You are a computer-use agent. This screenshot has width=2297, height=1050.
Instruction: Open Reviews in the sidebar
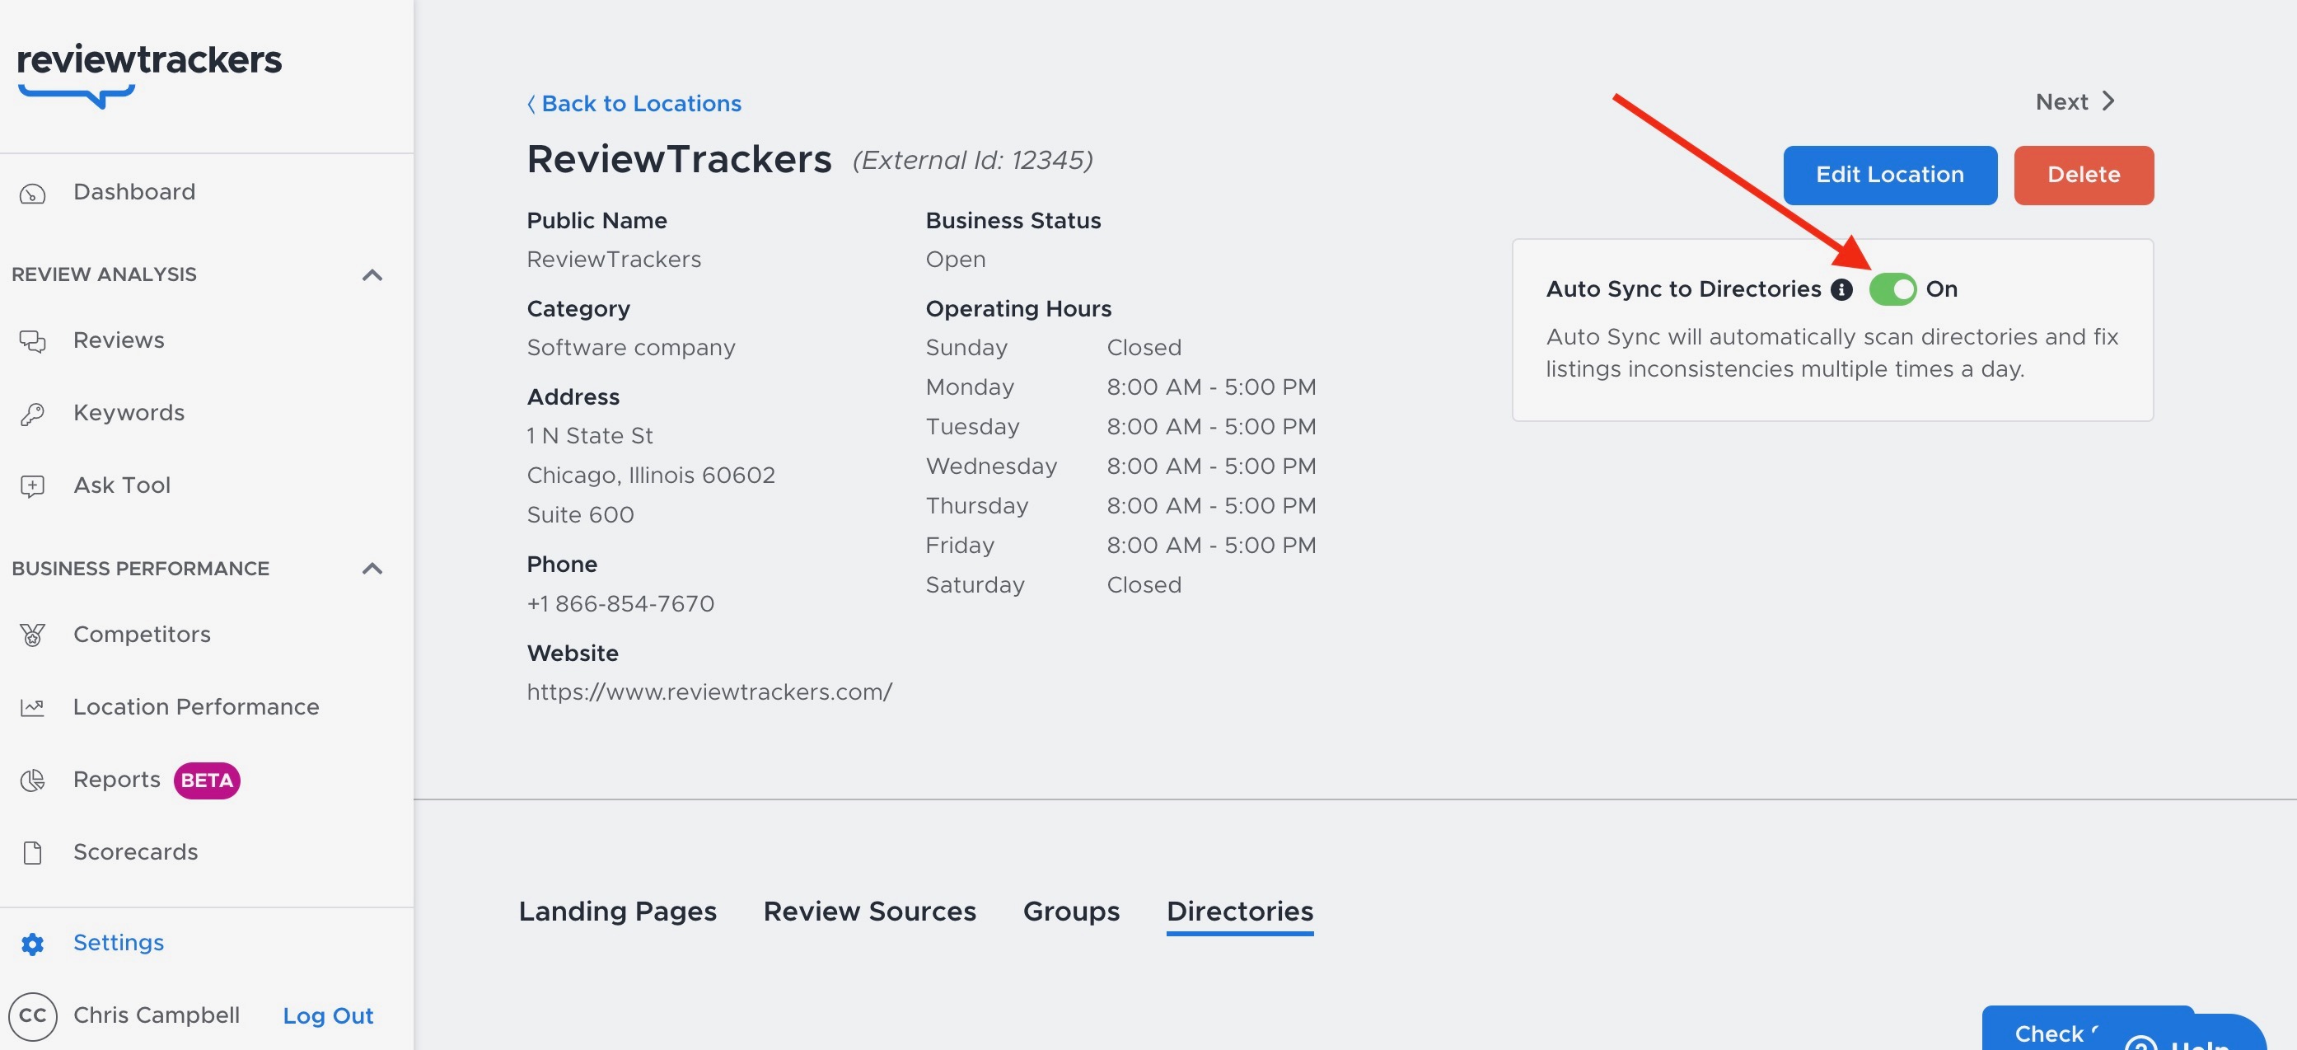(119, 340)
